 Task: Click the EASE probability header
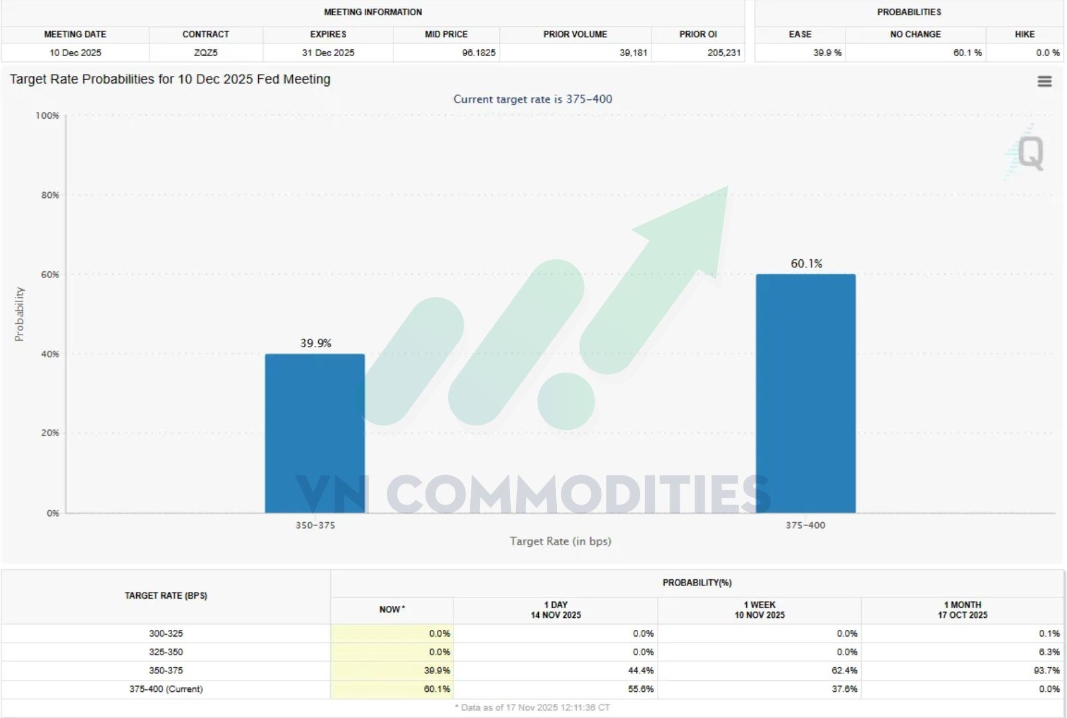coord(800,35)
